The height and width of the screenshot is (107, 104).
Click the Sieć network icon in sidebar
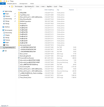click(3, 51)
